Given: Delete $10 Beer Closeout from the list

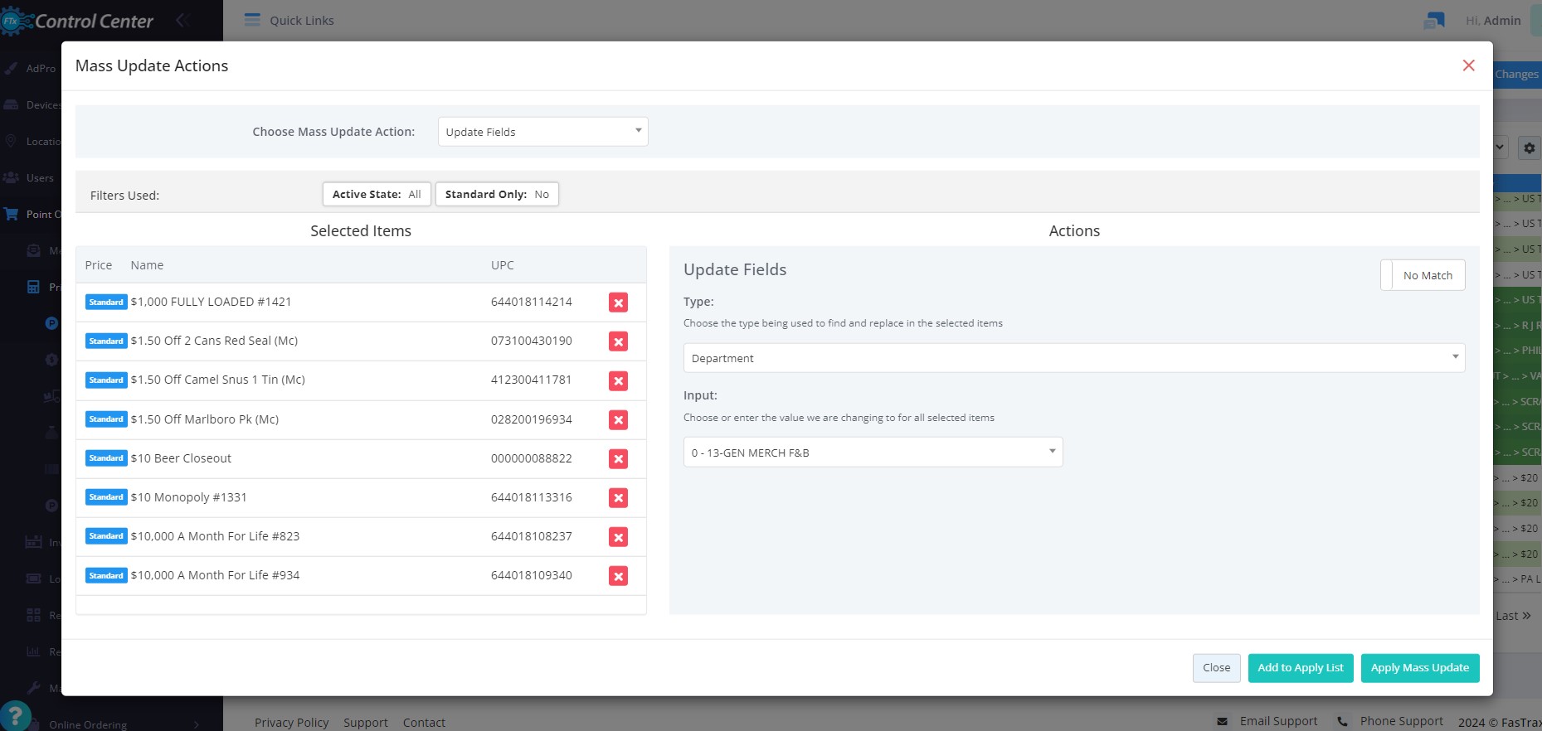Looking at the screenshot, I should (x=618, y=458).
